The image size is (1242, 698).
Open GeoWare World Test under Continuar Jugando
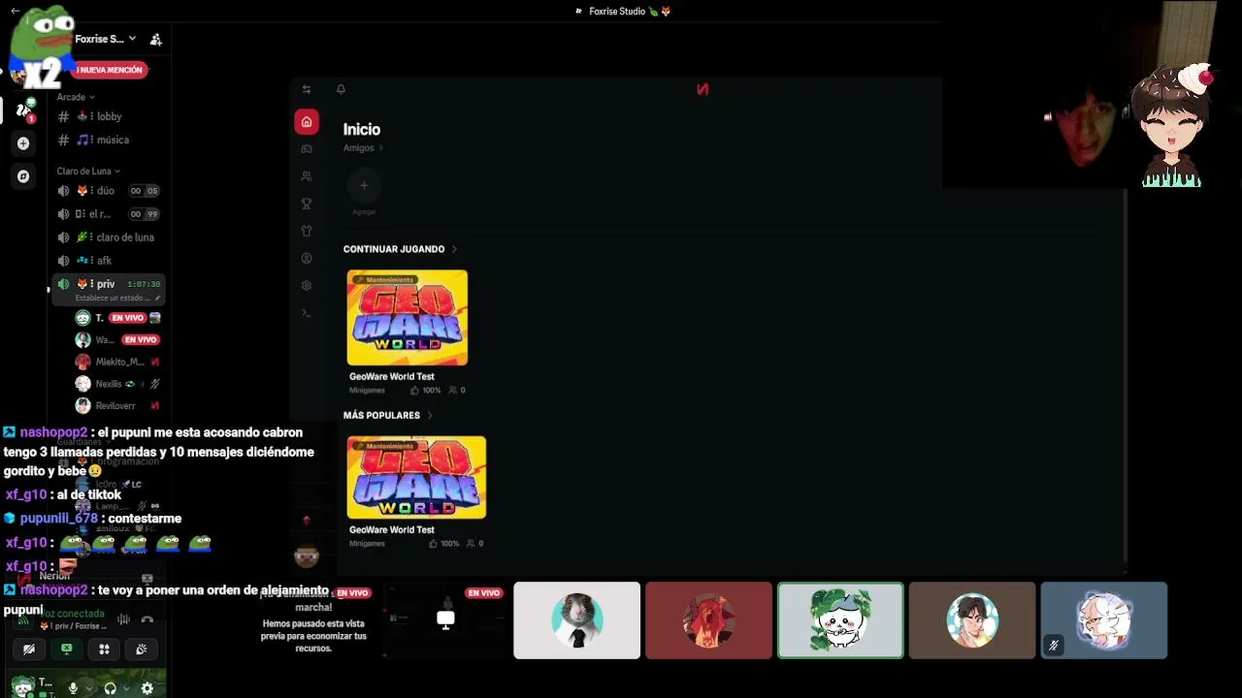tap(408, 318)
